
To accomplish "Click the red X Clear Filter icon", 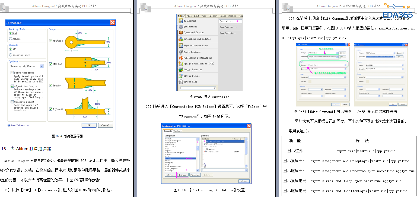I will tap(205, 152).
